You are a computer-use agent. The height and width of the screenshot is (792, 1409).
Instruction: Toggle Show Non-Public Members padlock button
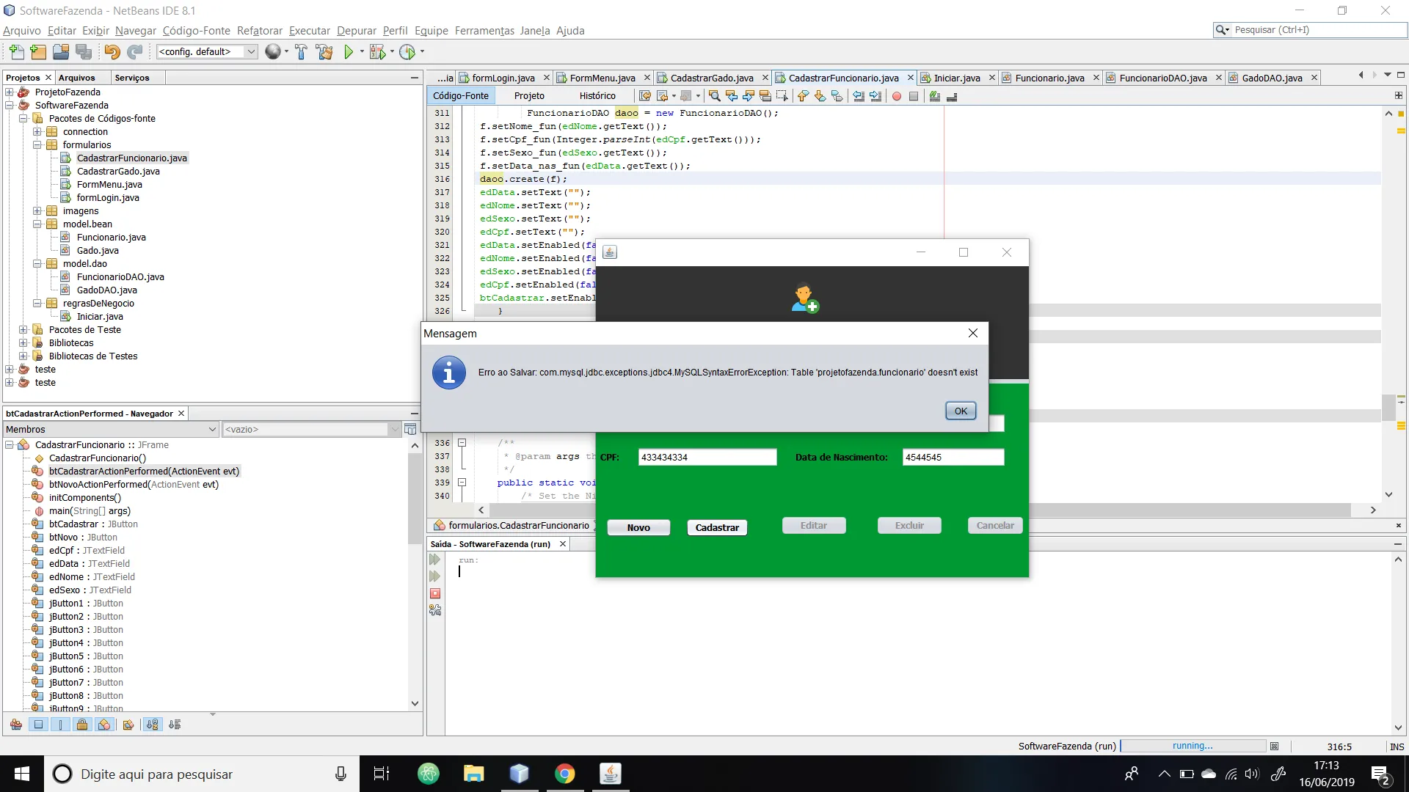click(82, 725)
